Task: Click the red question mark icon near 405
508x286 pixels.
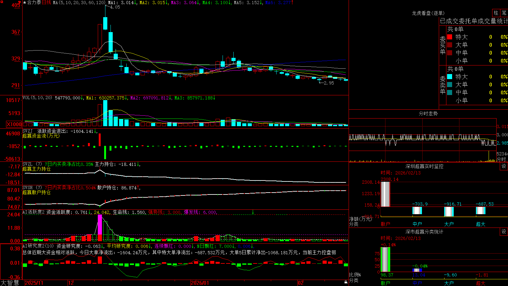Action: tap(20, 3)
